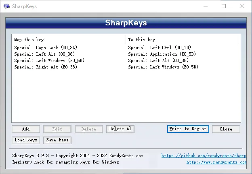Select the Right Alt (E0_38) mapping row
Screen dimensions: 252x174
point(126,67)
